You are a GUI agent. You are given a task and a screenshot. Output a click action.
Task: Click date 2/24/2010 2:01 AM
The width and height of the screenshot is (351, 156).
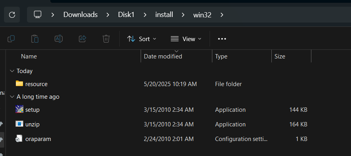169,139
